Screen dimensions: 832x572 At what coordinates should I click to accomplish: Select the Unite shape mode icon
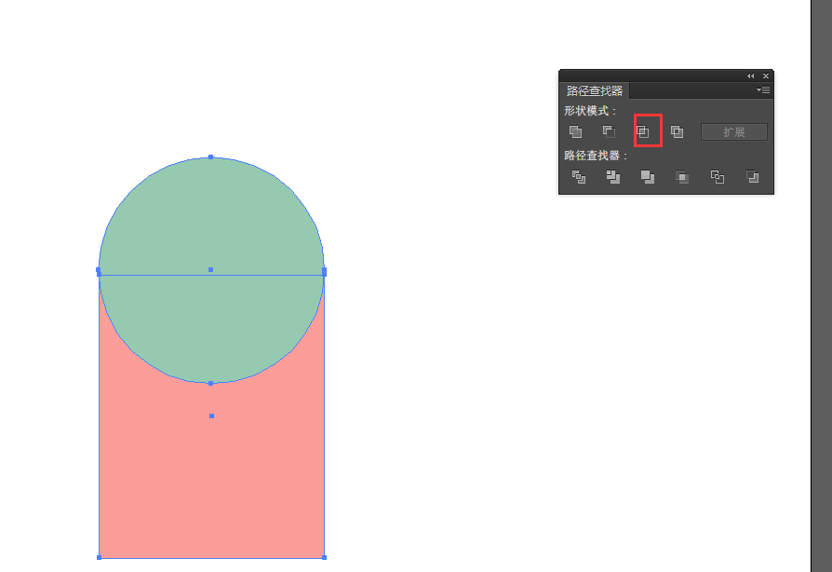point(575,130)
